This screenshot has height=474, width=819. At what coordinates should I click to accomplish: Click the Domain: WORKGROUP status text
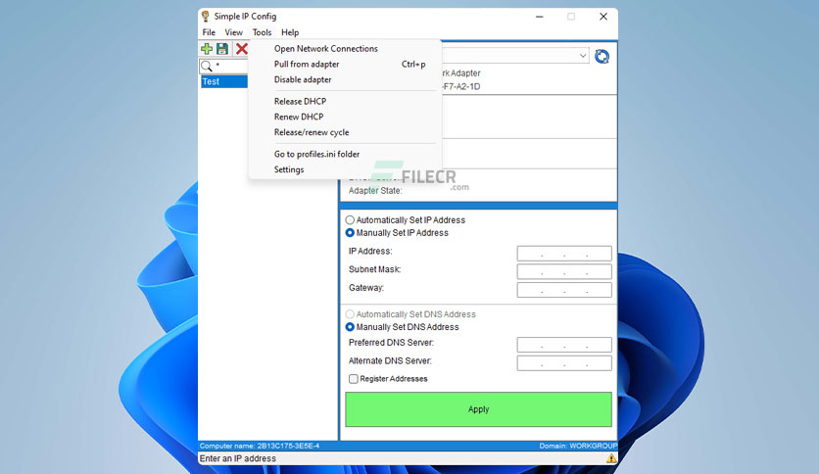pyautogui.click(x=578, y=446)
